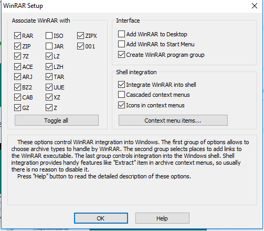The image size is (264, 231).
Task: Enable the JAR association checkbox
Action: click(49, 46)
